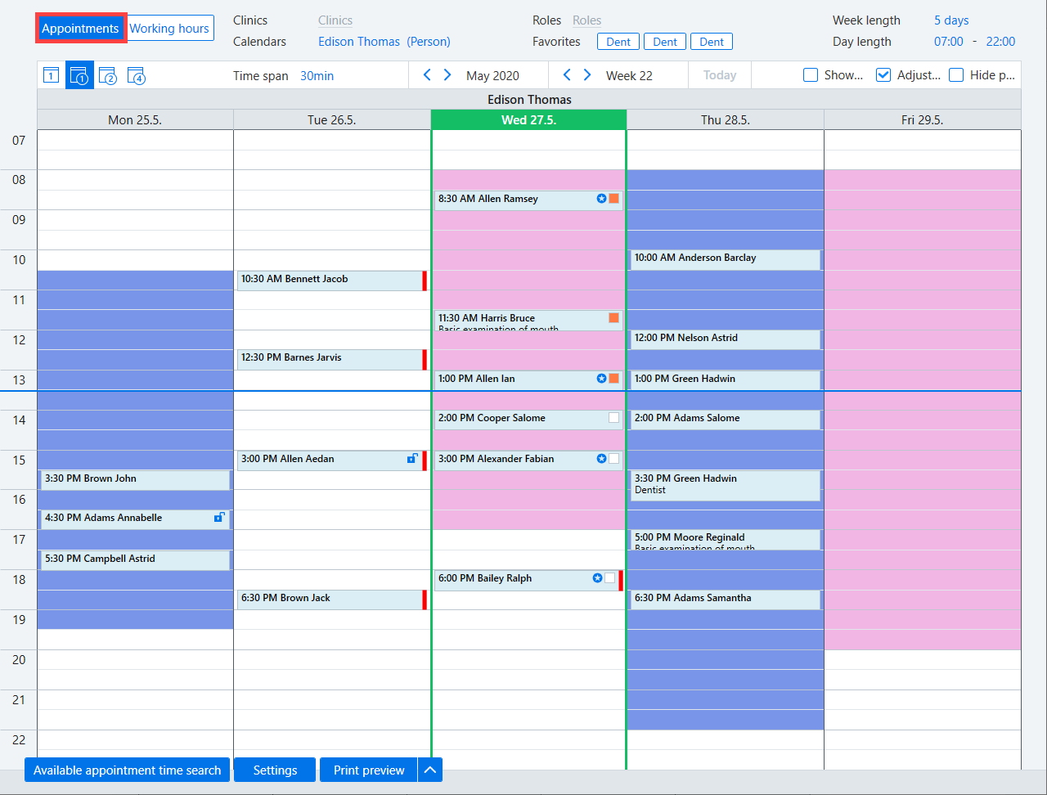1047x795 pixels.
Task: Open the Clinics selector
Action: [335, 20]
